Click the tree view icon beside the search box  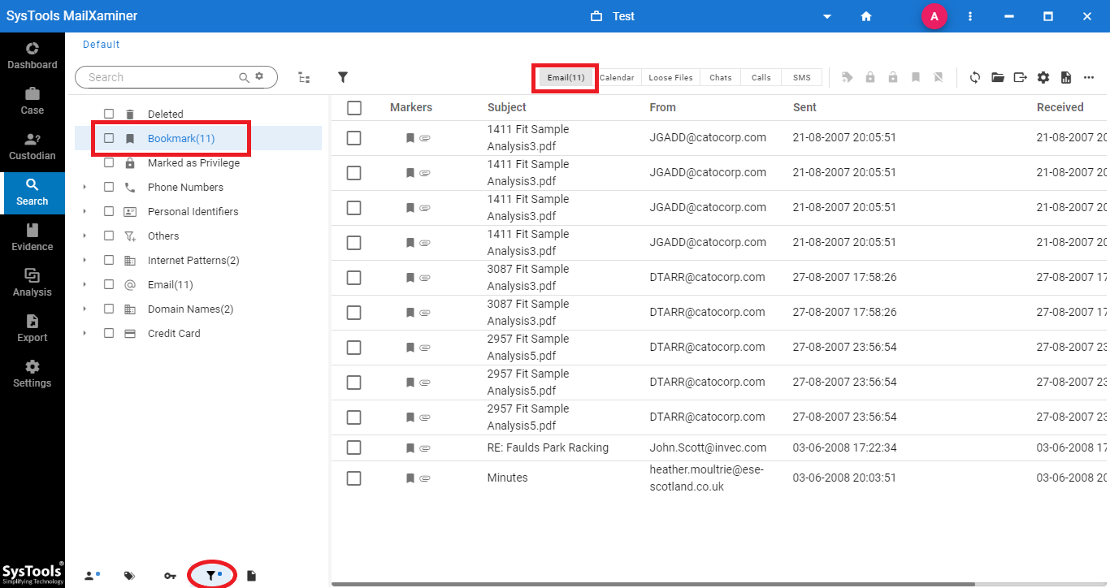[304, 77]
